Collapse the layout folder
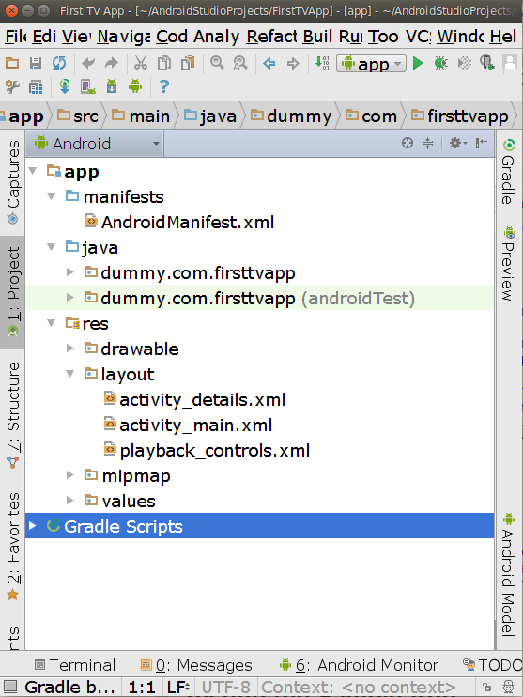This screenshot has width=523, height=697. (x=69, y=374)
